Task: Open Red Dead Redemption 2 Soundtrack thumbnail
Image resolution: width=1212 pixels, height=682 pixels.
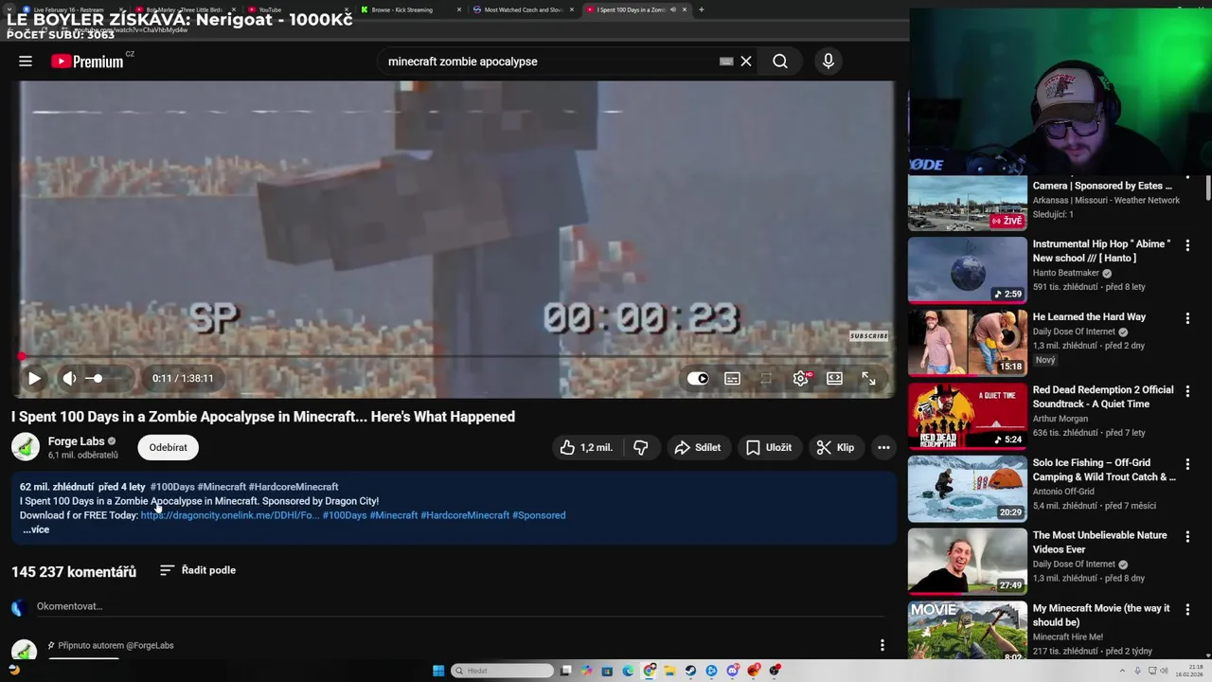Action: tap(967, 416)
